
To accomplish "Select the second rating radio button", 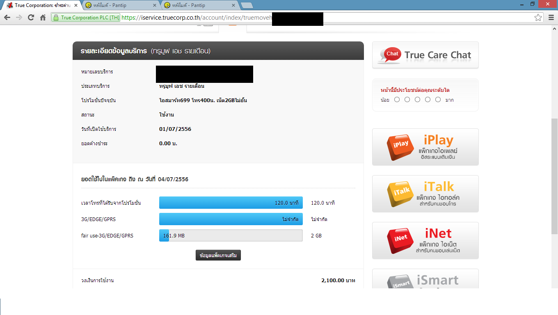I will [407, 100].
